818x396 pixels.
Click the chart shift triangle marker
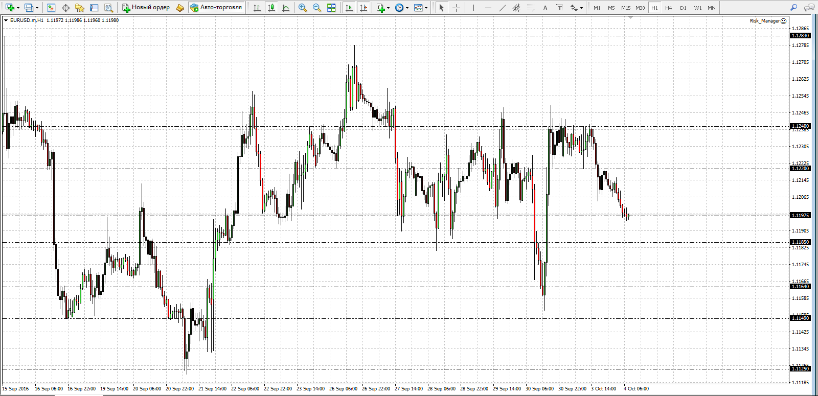point(631,17)
